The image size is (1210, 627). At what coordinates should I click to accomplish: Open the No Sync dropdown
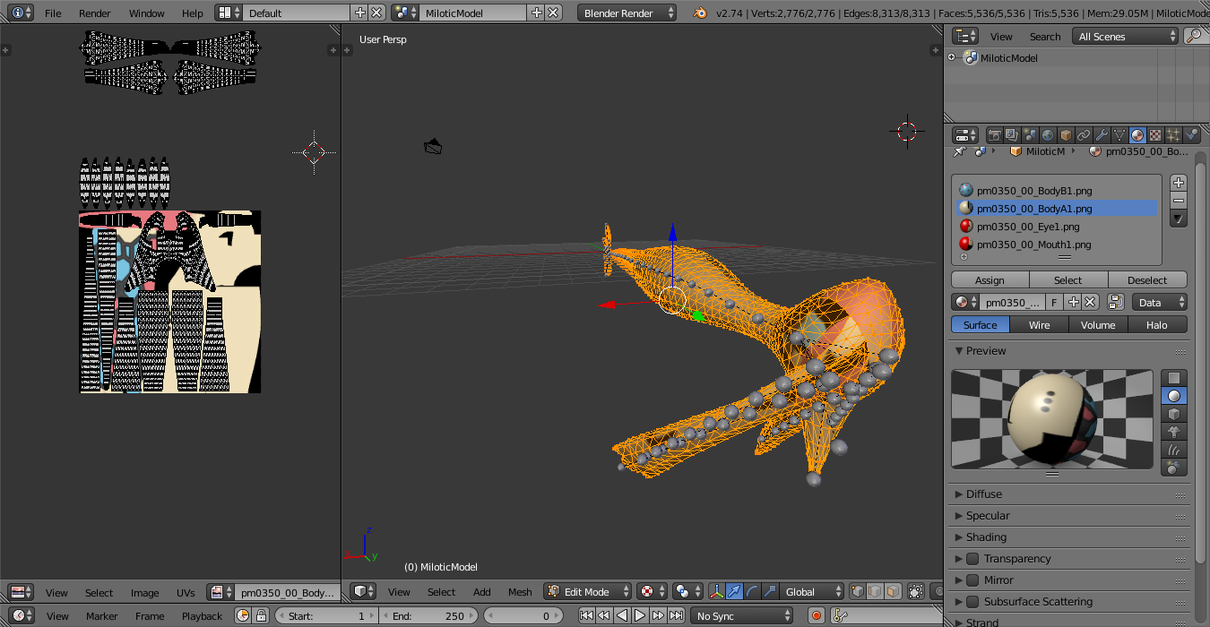pyautogui.click(x=742, y=615)
